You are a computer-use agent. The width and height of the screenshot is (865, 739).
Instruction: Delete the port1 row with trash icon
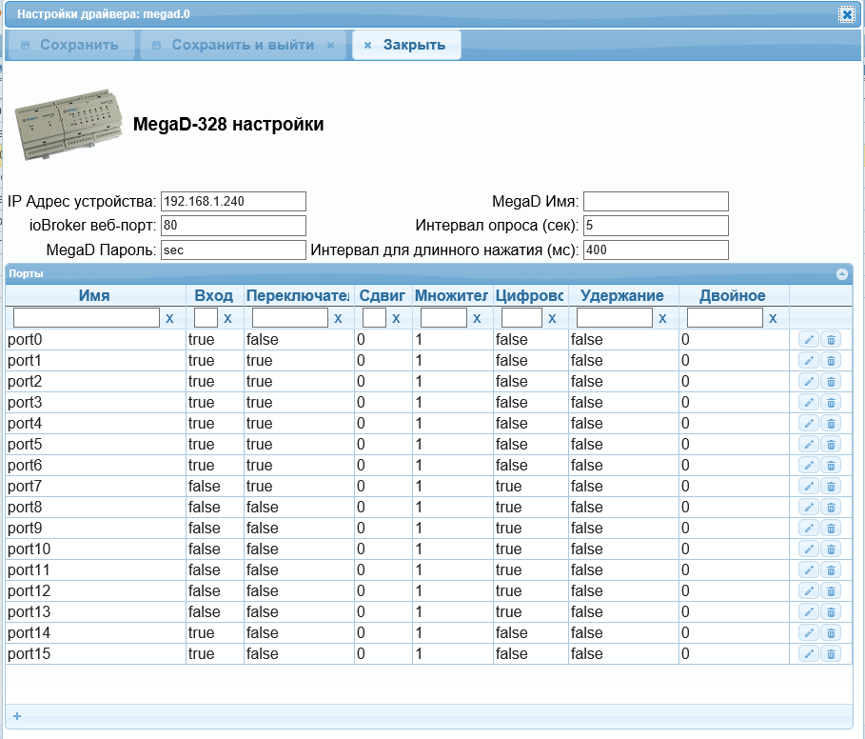tap(831, 360)
